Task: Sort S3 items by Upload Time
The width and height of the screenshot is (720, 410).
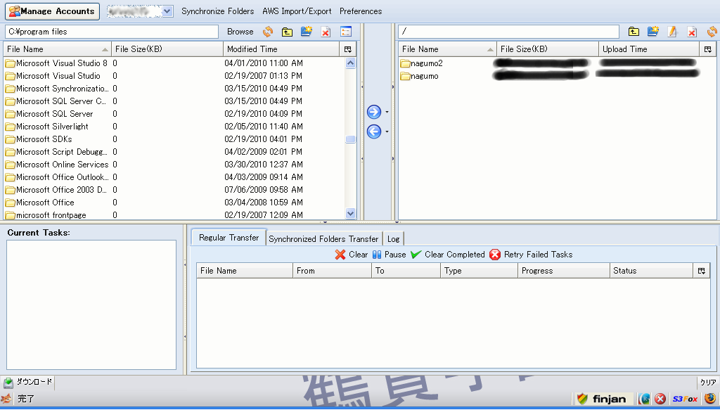Action: (649, 49)
